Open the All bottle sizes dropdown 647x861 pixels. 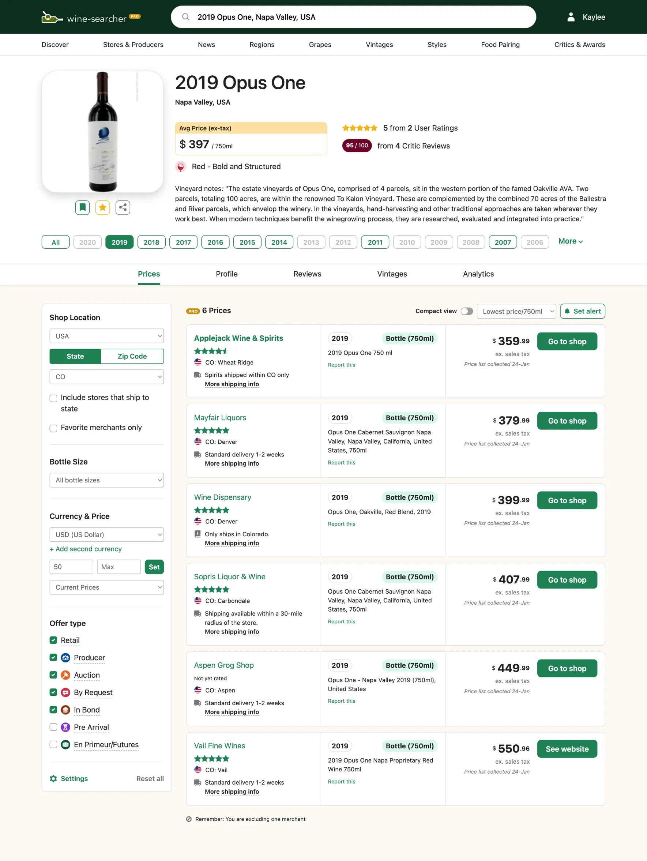107,480
